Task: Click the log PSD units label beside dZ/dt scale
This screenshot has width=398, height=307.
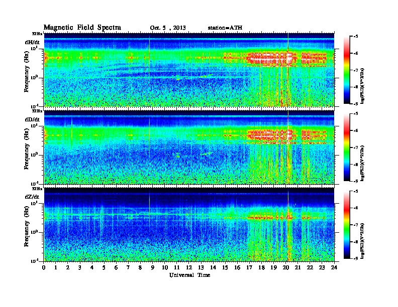Action: (x=363, y=241)
